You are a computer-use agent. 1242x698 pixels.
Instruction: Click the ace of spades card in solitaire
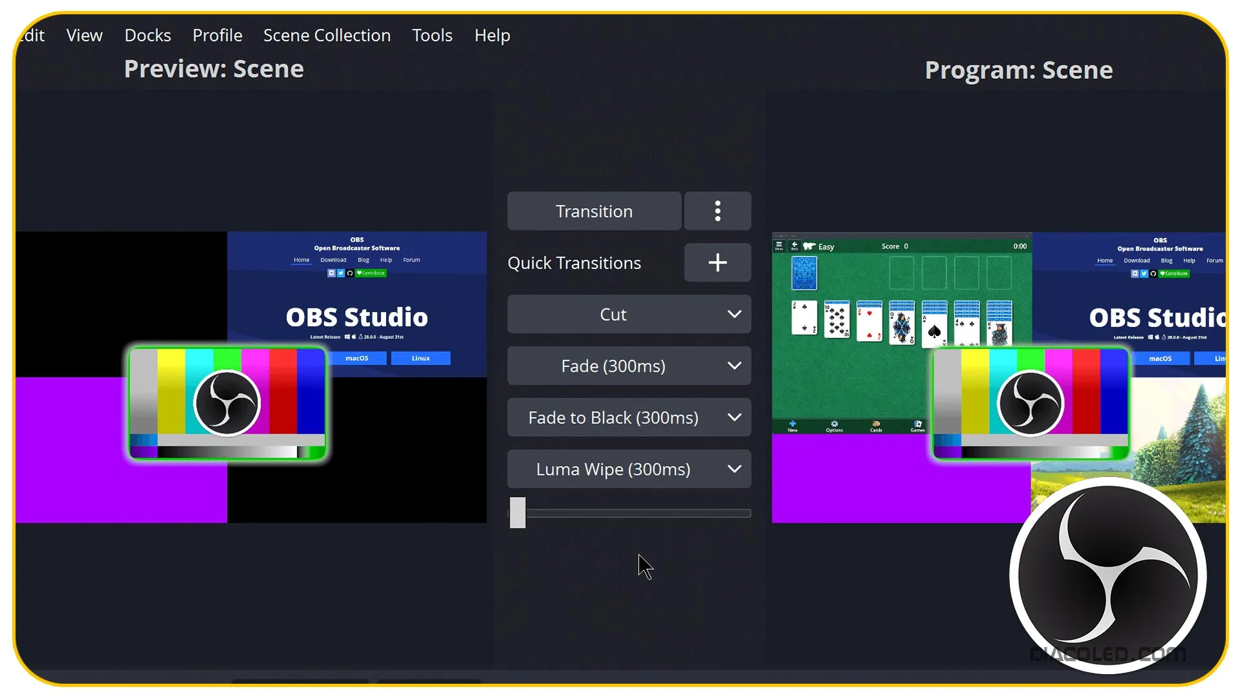[934, 331]
